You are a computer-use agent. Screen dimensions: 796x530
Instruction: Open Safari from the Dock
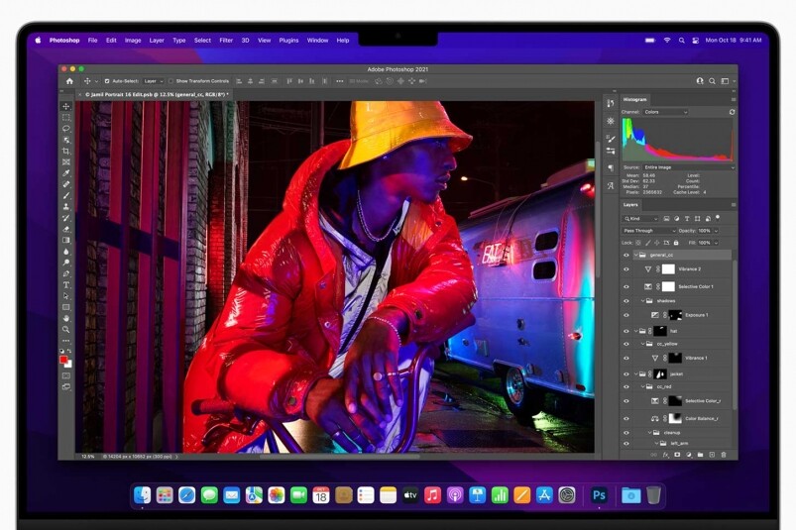(186, 495)
